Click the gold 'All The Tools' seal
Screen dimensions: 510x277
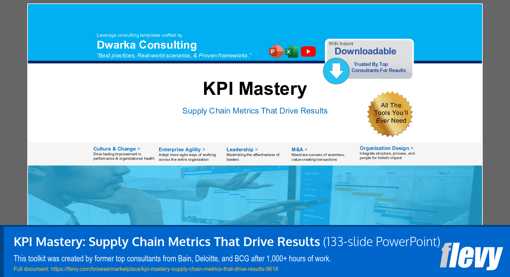click(x=390, y=114)
